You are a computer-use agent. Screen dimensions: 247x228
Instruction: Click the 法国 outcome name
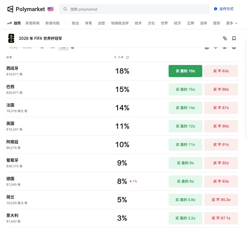click(10, 105)
